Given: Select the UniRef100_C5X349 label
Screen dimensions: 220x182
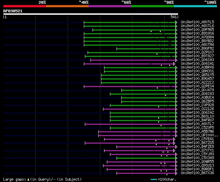Looking at the screenshot, I should (x=197, y=158).
